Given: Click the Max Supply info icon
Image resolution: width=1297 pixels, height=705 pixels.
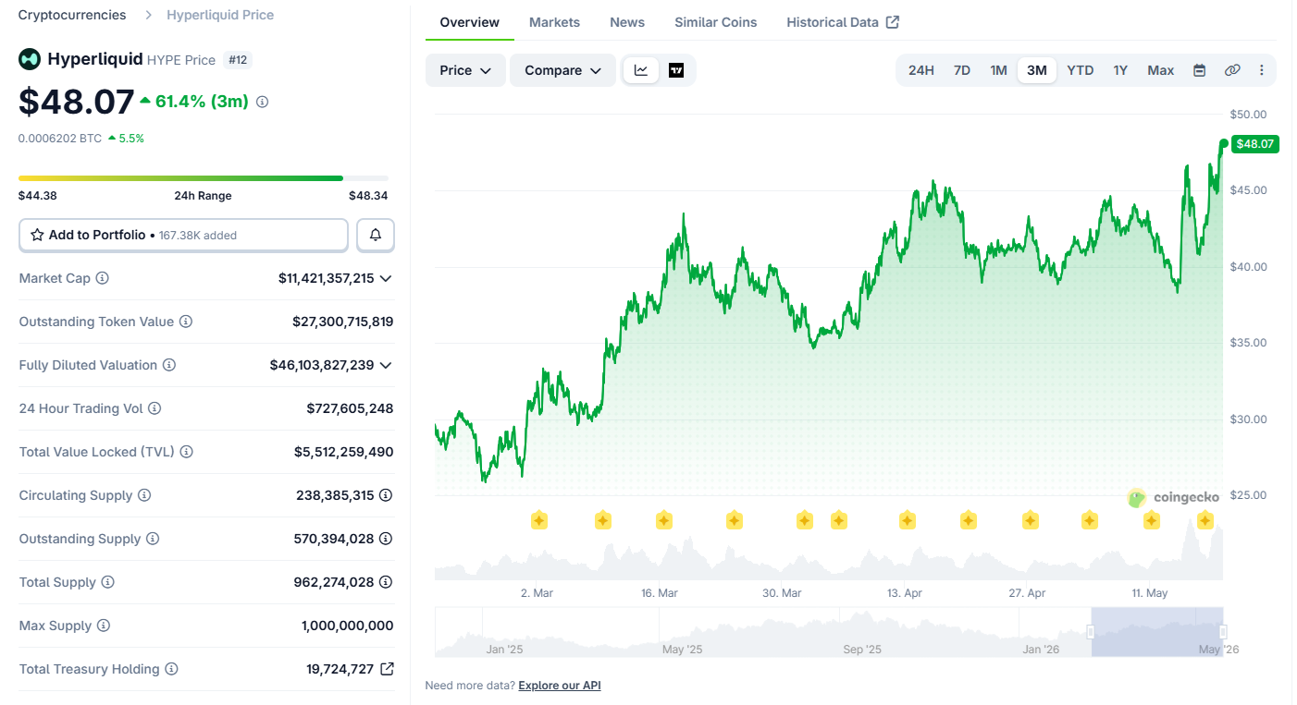Looking at the screenshot, I should (x=104, y=626).
